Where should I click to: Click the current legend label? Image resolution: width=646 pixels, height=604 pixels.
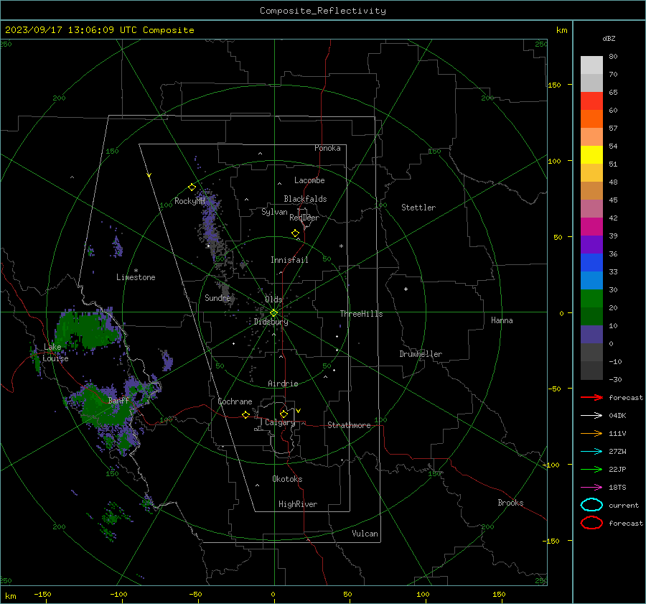(624, 506)
